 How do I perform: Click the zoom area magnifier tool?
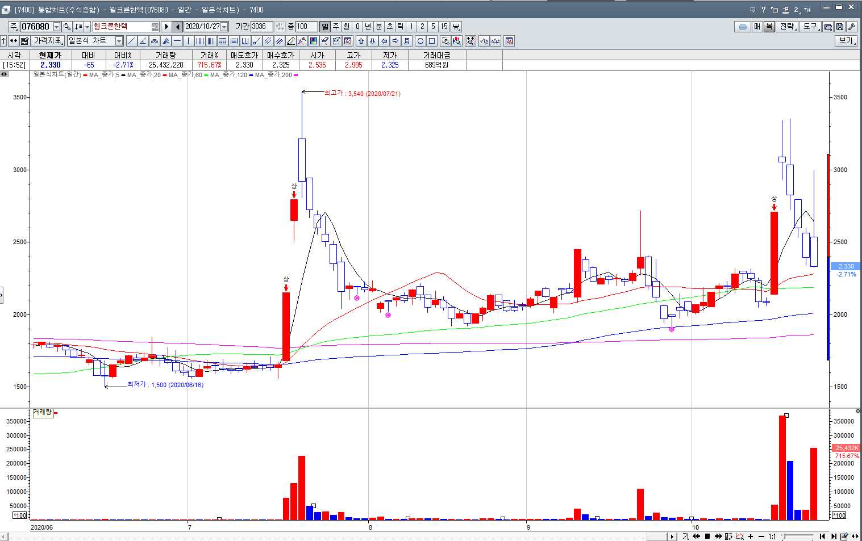coord(445,41)
